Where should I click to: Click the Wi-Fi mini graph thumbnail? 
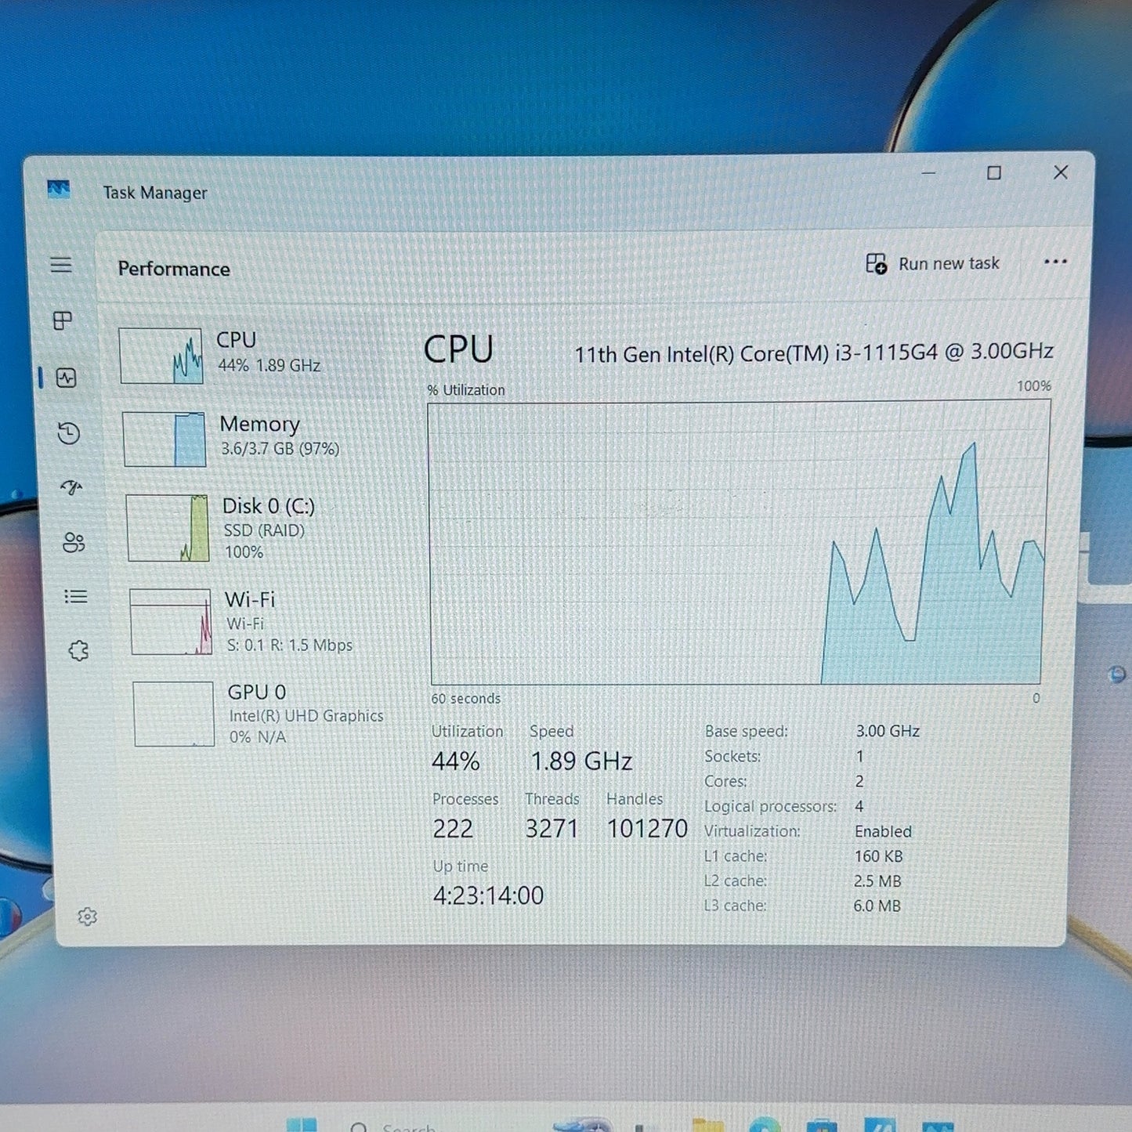171,622
